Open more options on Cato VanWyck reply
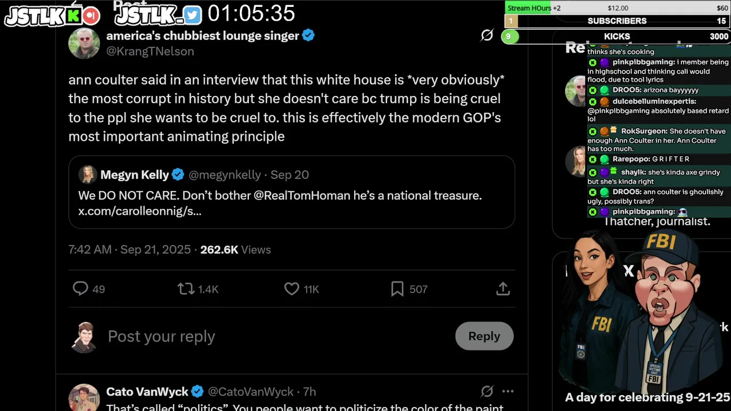The height and width of the screenshot is (411, 731). point(507,391)
